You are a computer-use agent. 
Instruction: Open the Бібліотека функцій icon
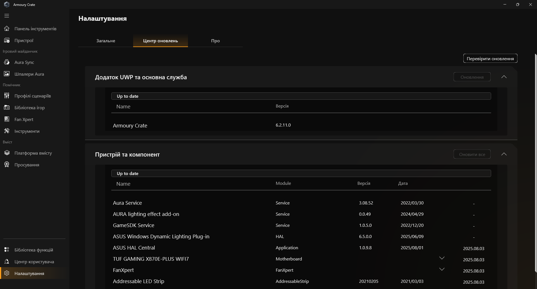7,250
